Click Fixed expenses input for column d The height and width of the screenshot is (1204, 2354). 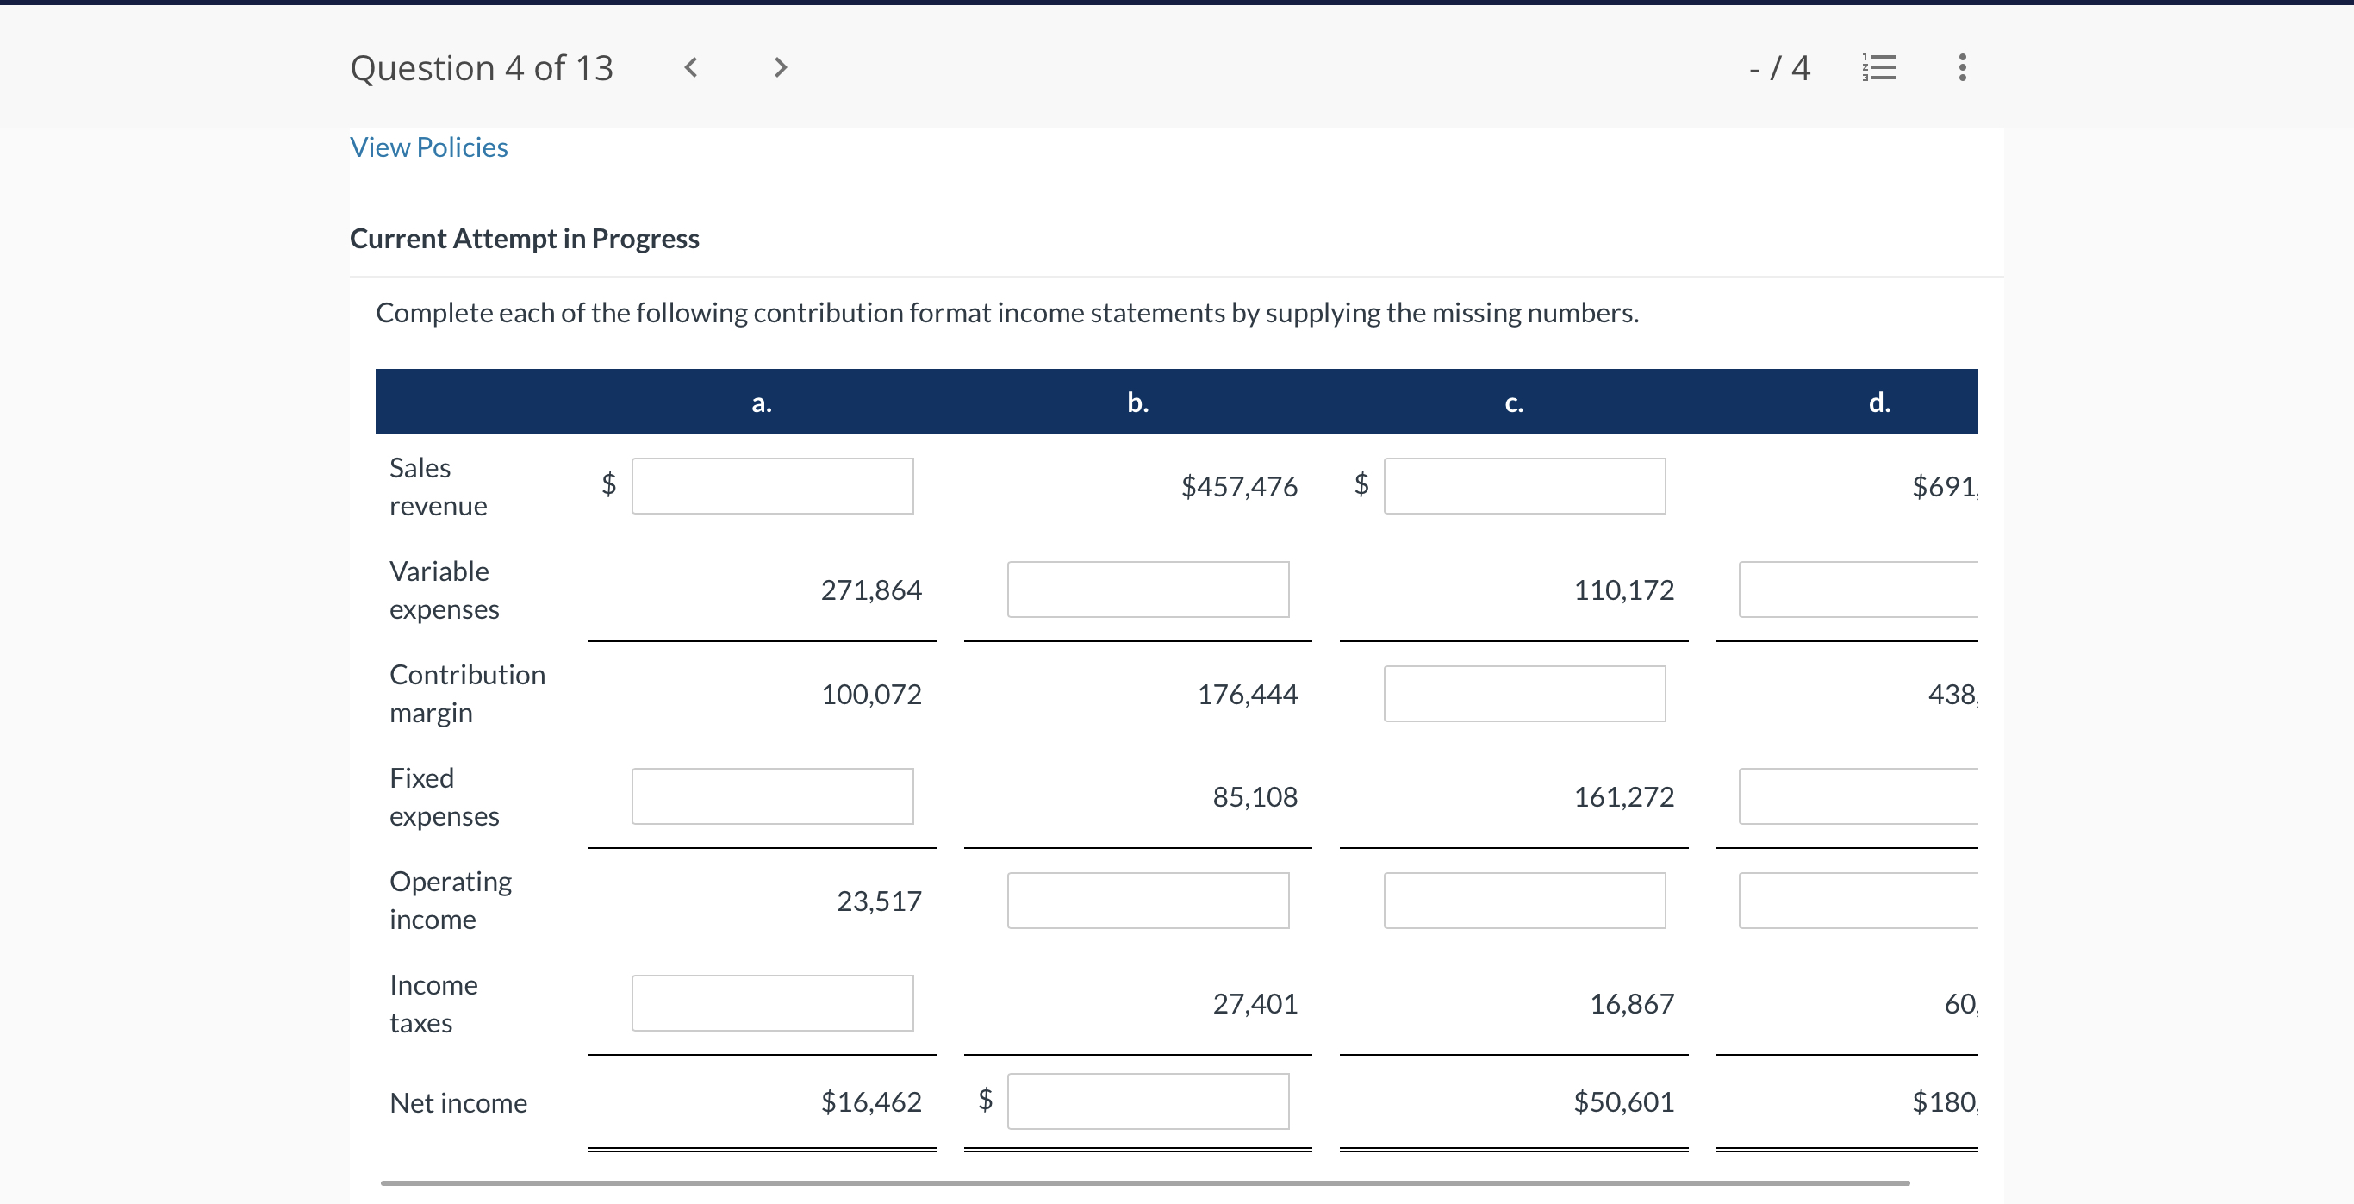tap(1858, 796)
